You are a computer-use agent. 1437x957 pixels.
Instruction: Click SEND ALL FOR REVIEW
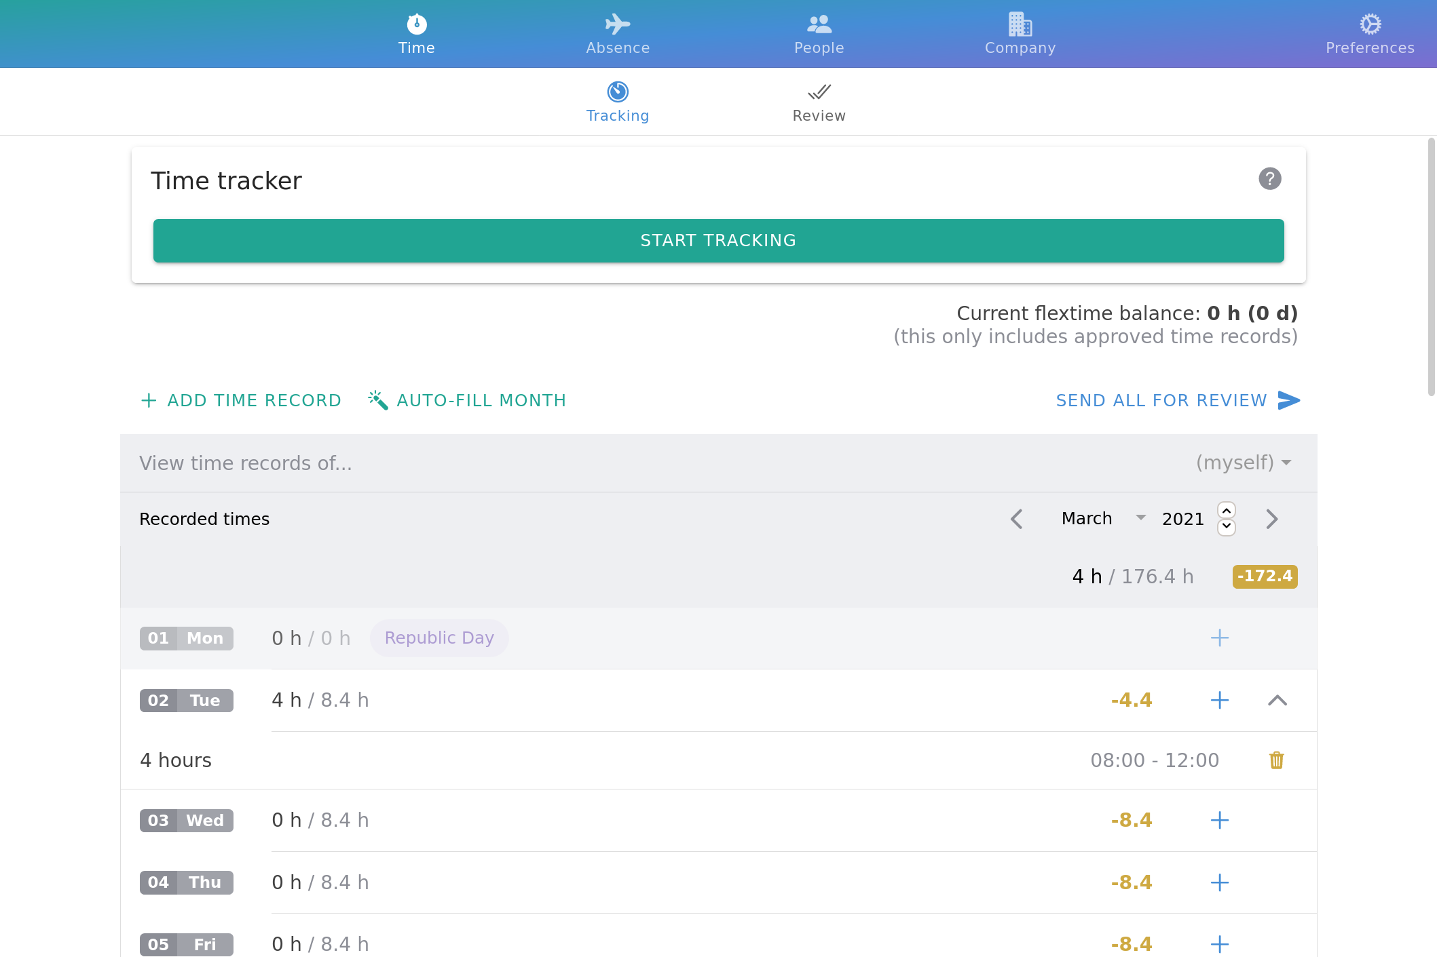1178,400
